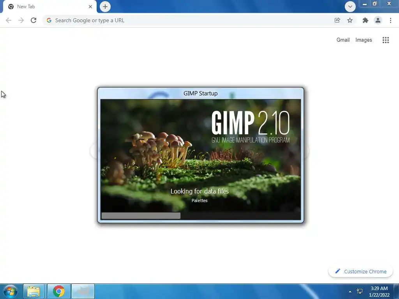Viewport: 399px width, 299px height.
Task: Open File Explorer from the taskbar
Action: (x=34, y=291)
